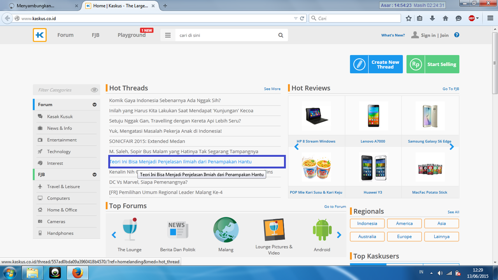Open Firefox downloads arrow icon
498x280 pixels.
coord(432,18)
